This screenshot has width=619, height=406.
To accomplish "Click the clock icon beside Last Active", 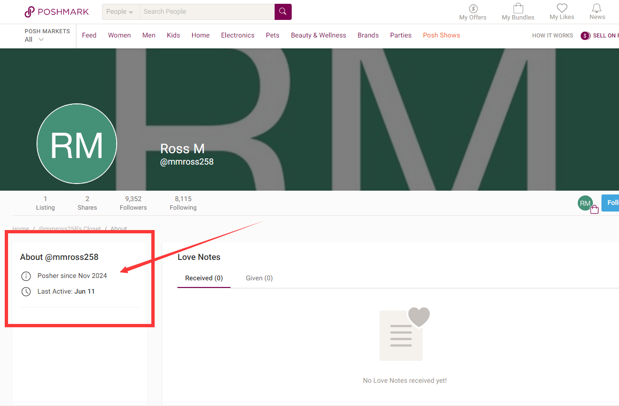I will (26, 291).
